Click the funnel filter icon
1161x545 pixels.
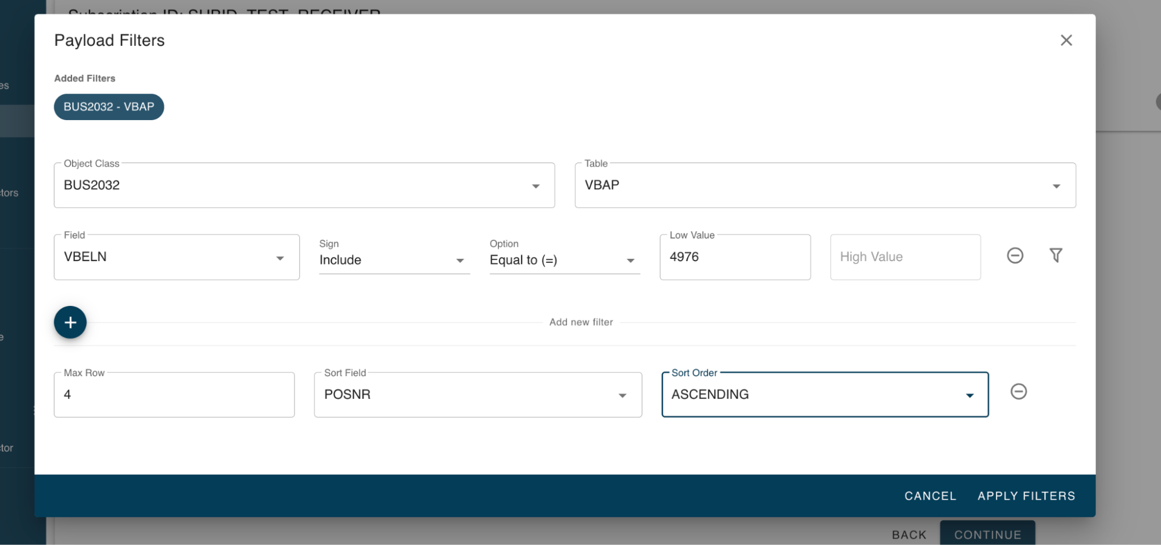tap(1055, 255)
